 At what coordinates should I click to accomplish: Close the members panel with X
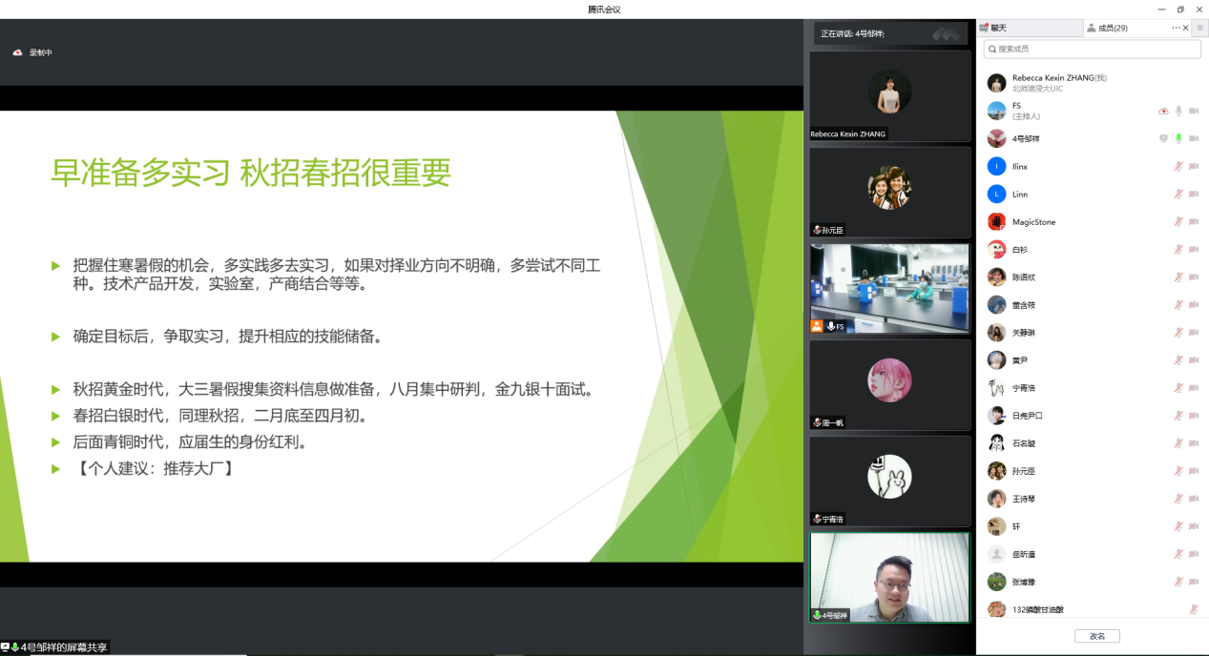(x=1186, y=28)
